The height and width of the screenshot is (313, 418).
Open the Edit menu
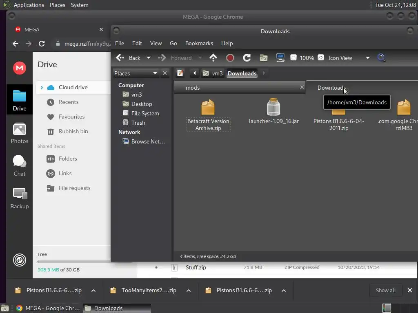[x=137, y=43]
